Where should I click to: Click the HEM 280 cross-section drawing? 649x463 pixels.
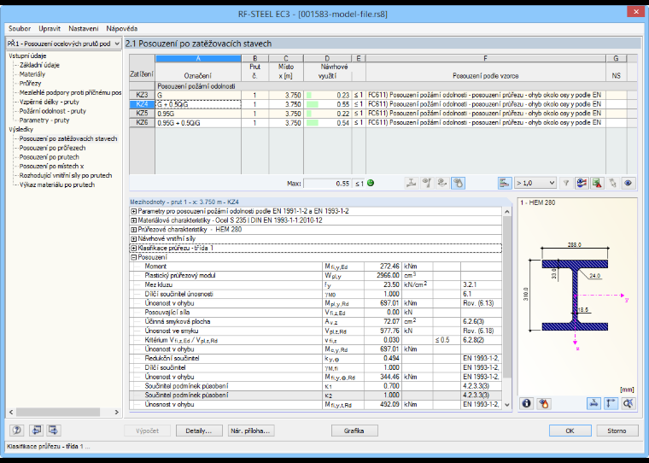575,295
